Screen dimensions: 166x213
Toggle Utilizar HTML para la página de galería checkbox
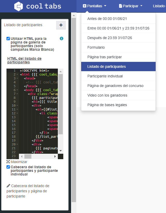[x=8, y=39]
